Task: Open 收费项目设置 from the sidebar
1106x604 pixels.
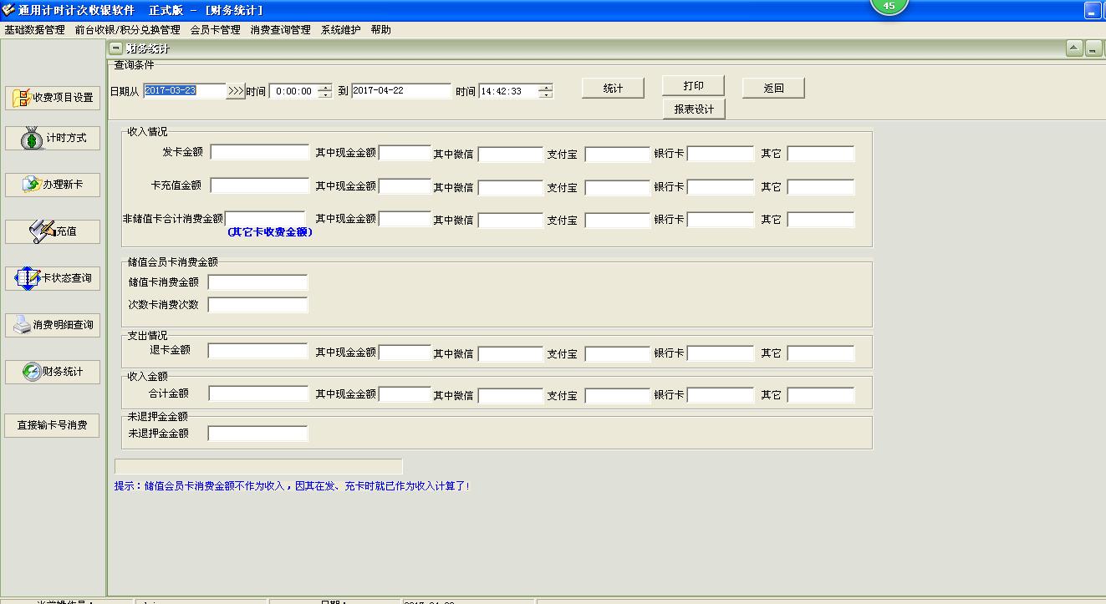Action: tap(53, 97)
